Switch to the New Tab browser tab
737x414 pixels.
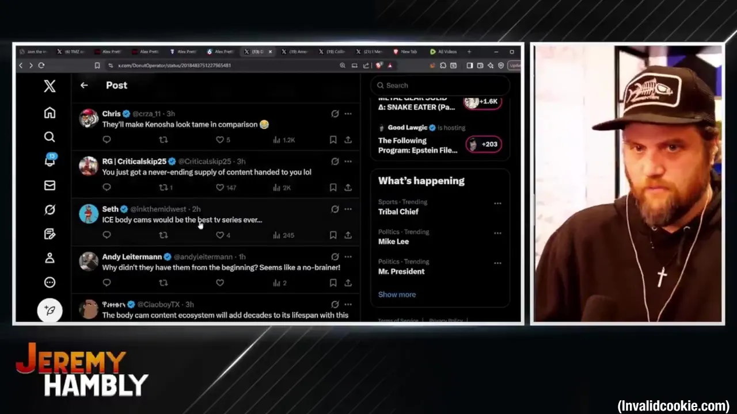pos(405,52)
